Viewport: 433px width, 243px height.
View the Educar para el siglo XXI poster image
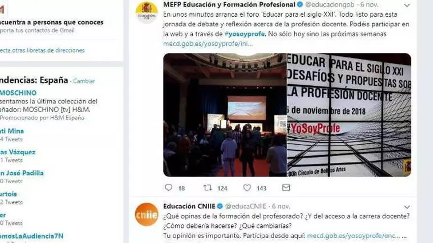click(x=349, y=115)
